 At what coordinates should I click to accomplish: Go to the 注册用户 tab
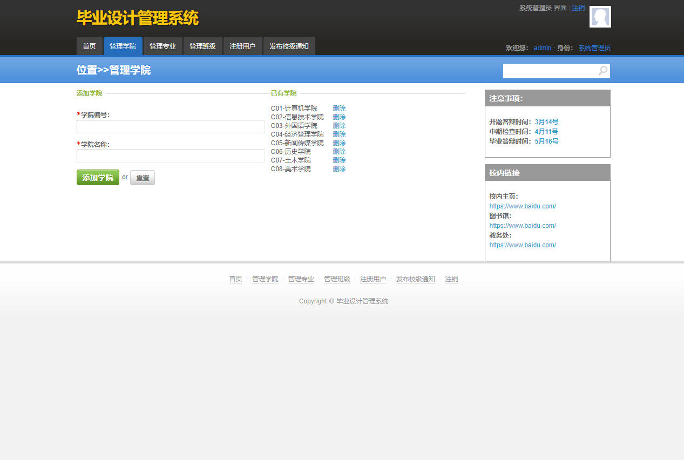(x=242, y=46)
